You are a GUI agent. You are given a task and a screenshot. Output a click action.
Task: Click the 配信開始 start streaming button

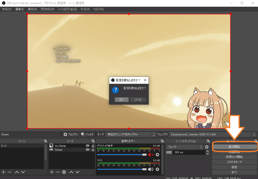[x=234, y=147]
